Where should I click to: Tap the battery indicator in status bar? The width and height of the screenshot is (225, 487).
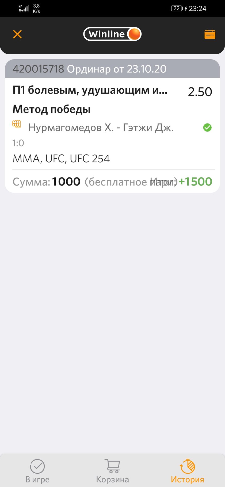(177, 9)
